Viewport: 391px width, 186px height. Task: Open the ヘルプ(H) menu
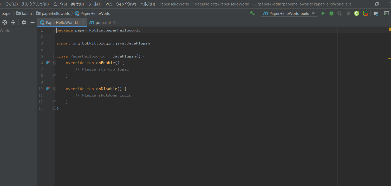click(x=148, y=4)
